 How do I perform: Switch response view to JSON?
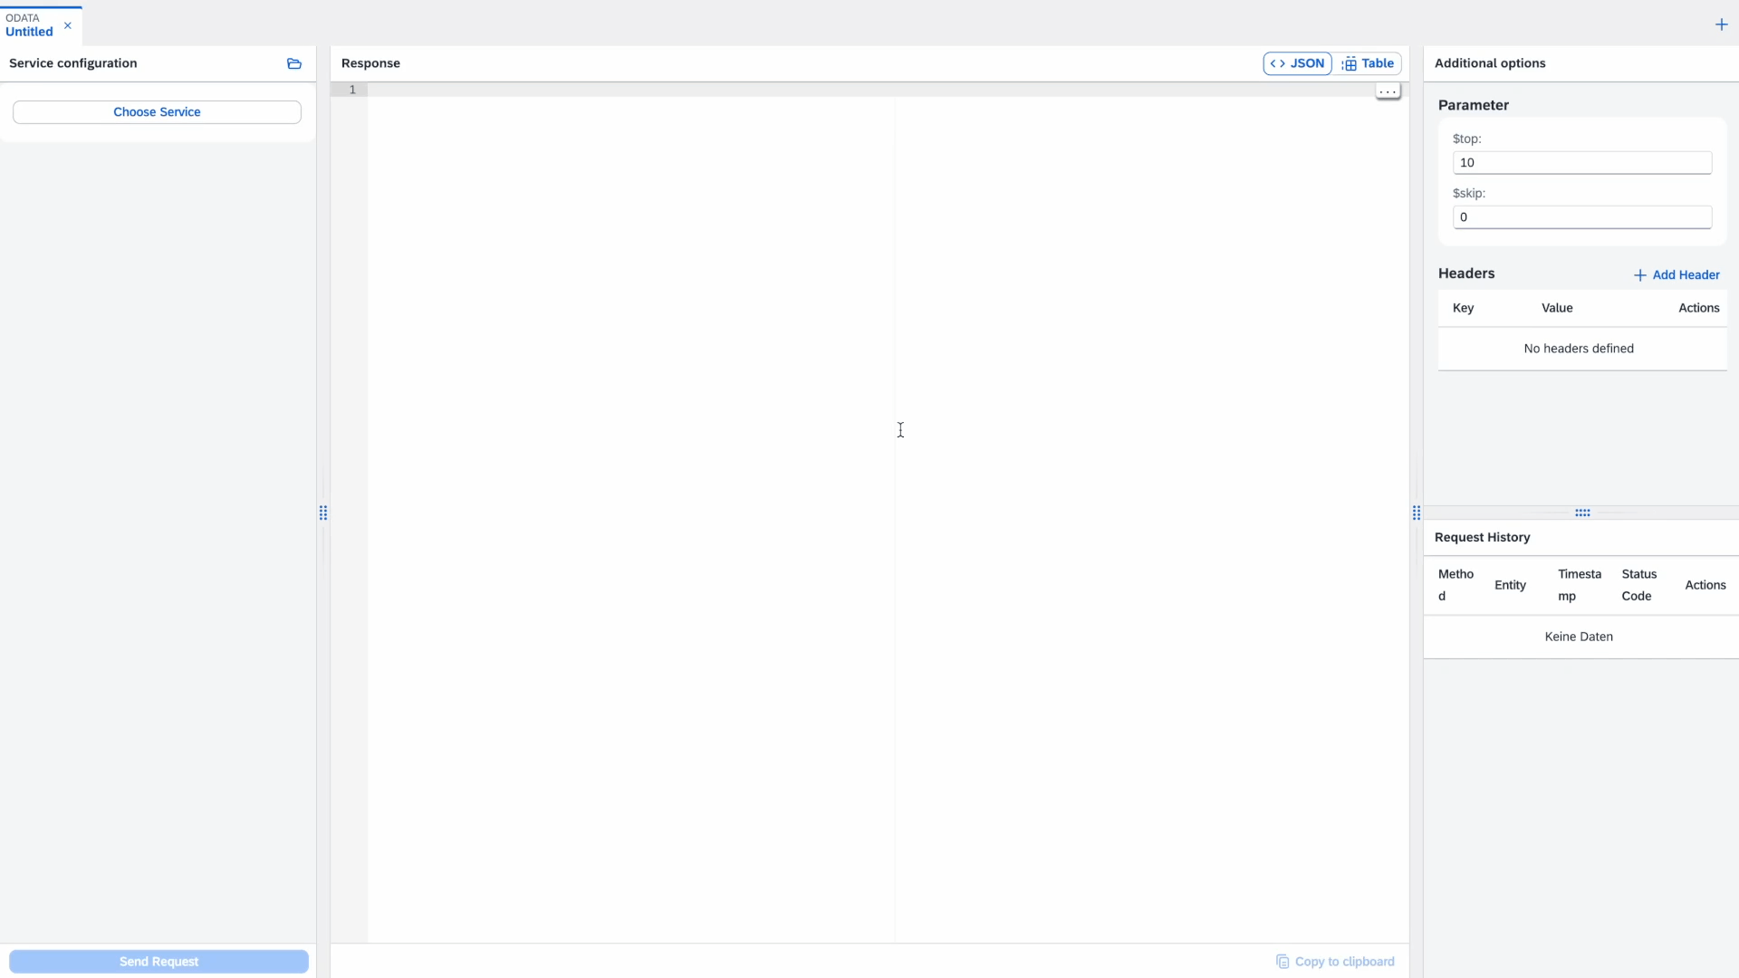pyautogui.click(x=1297, y=63)
